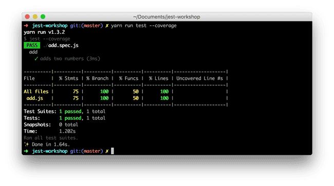Click the 'Test Suites:' label
Image resolution: width=334 pixels, height=186 pixels.
point(40,112)
